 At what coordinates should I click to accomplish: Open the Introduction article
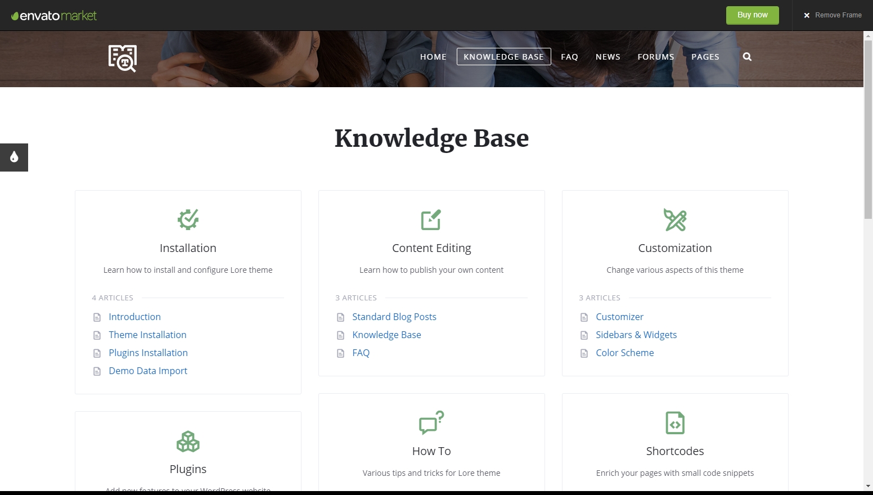tap(135, 317)
